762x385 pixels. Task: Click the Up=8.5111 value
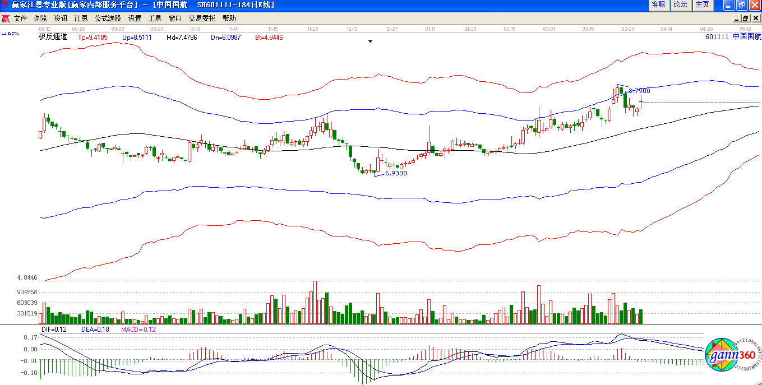pyautogui.click(x=137, y=38)
